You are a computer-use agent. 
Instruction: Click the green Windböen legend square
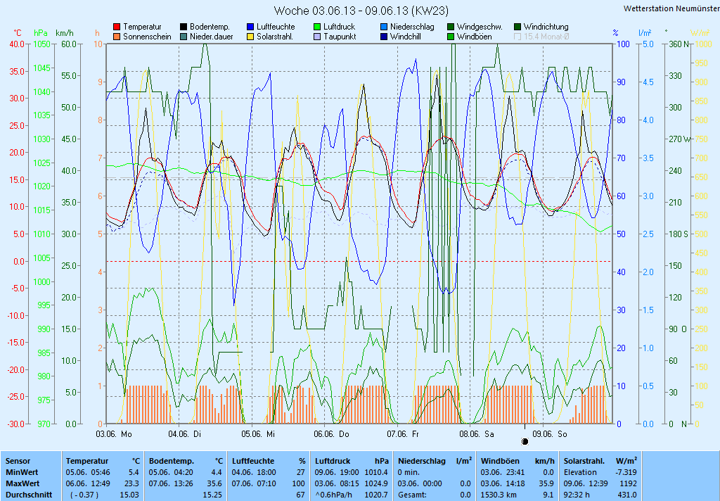tap(451, 37)
